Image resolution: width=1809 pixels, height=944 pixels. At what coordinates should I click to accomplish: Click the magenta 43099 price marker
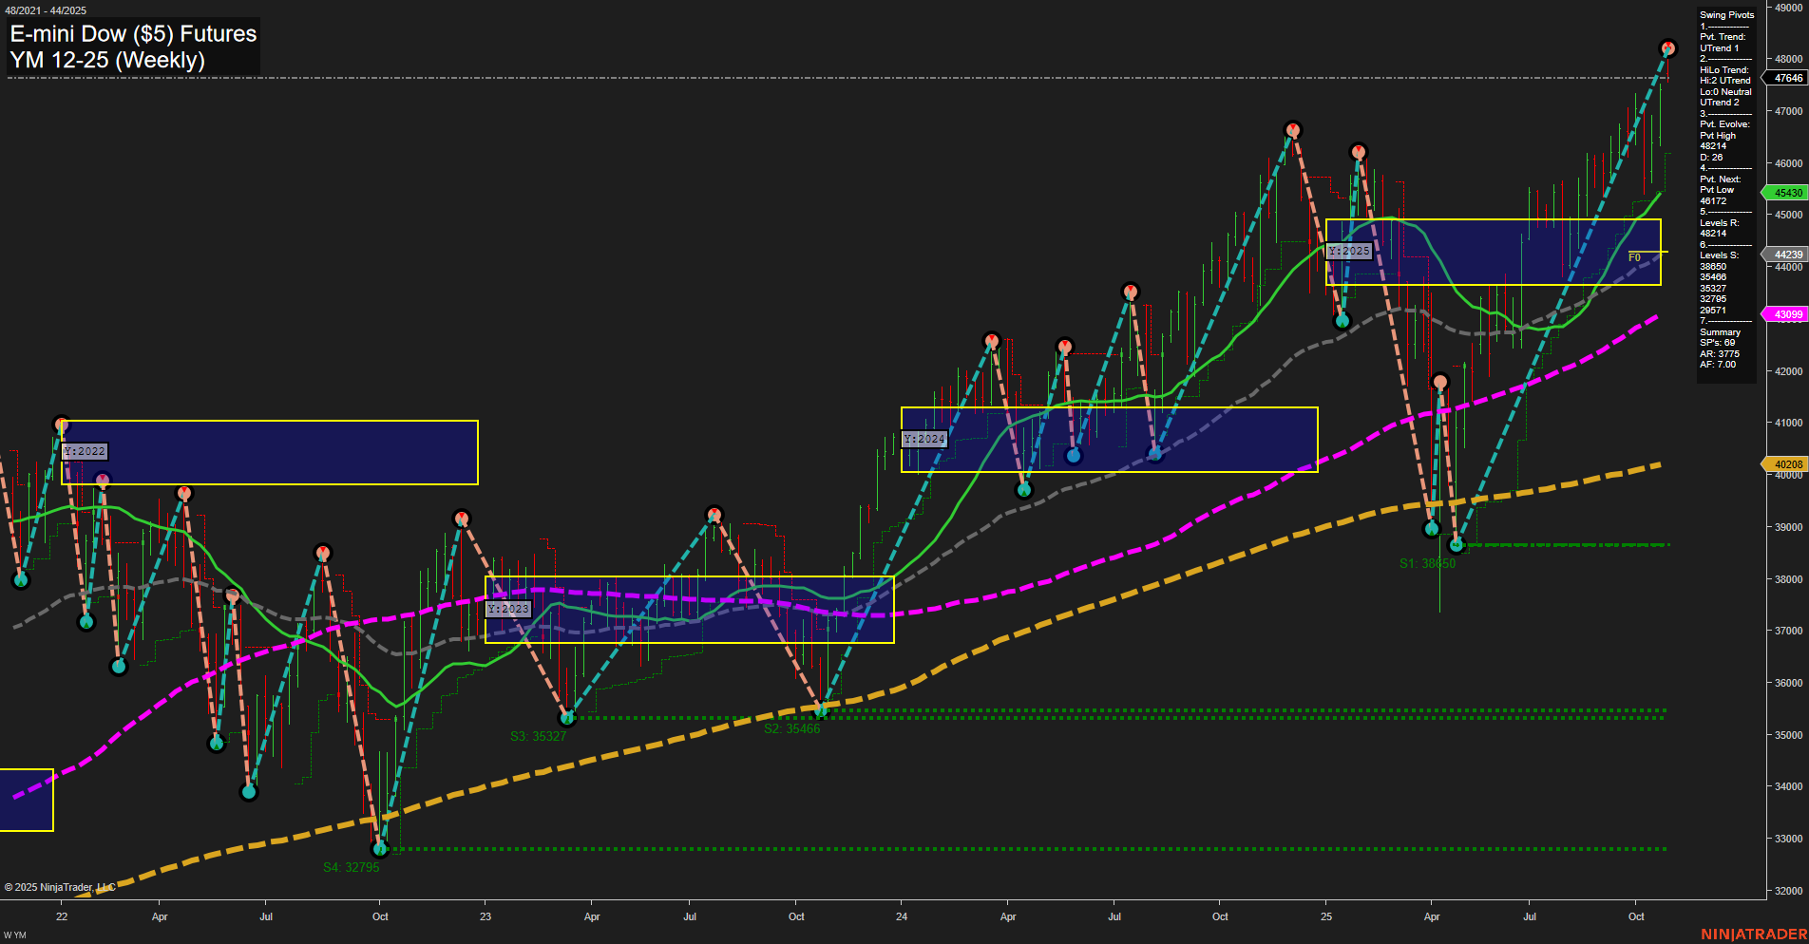(x=1784, y=314)
